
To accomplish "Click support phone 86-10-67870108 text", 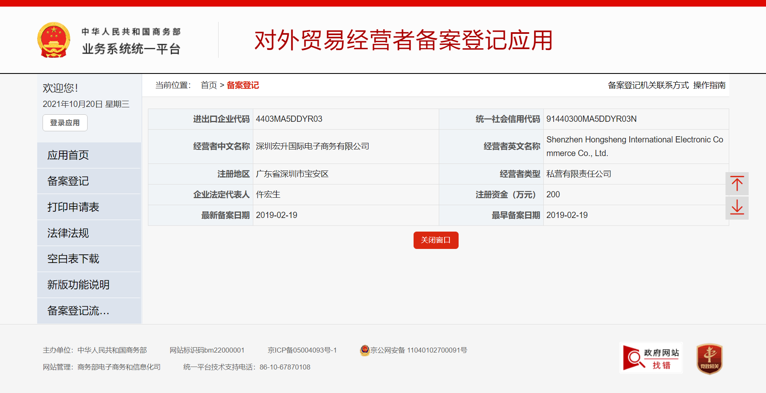I will (285, 367).
